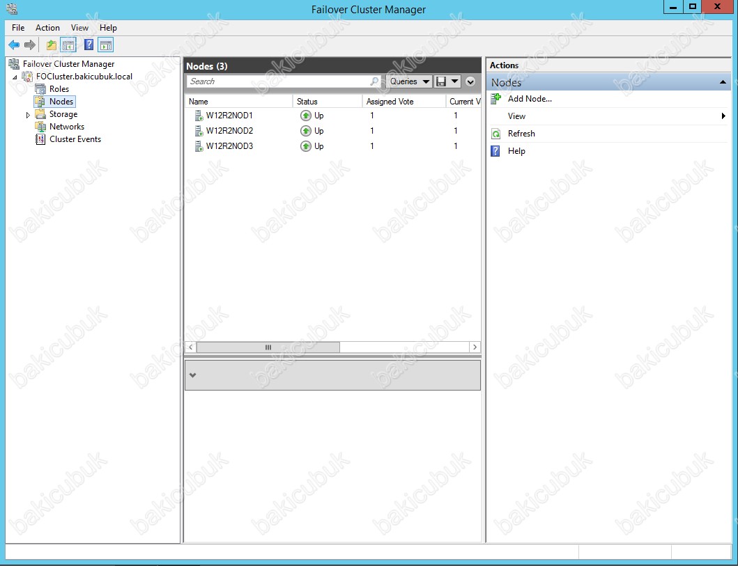The width and height of the screenshot is (738, 566).
Task: Open the Action menu
Action: pos(47,28)
